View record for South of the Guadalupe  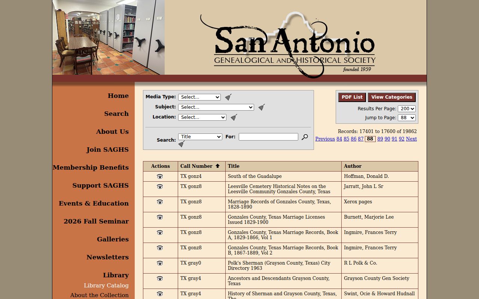tap(160, 176)
